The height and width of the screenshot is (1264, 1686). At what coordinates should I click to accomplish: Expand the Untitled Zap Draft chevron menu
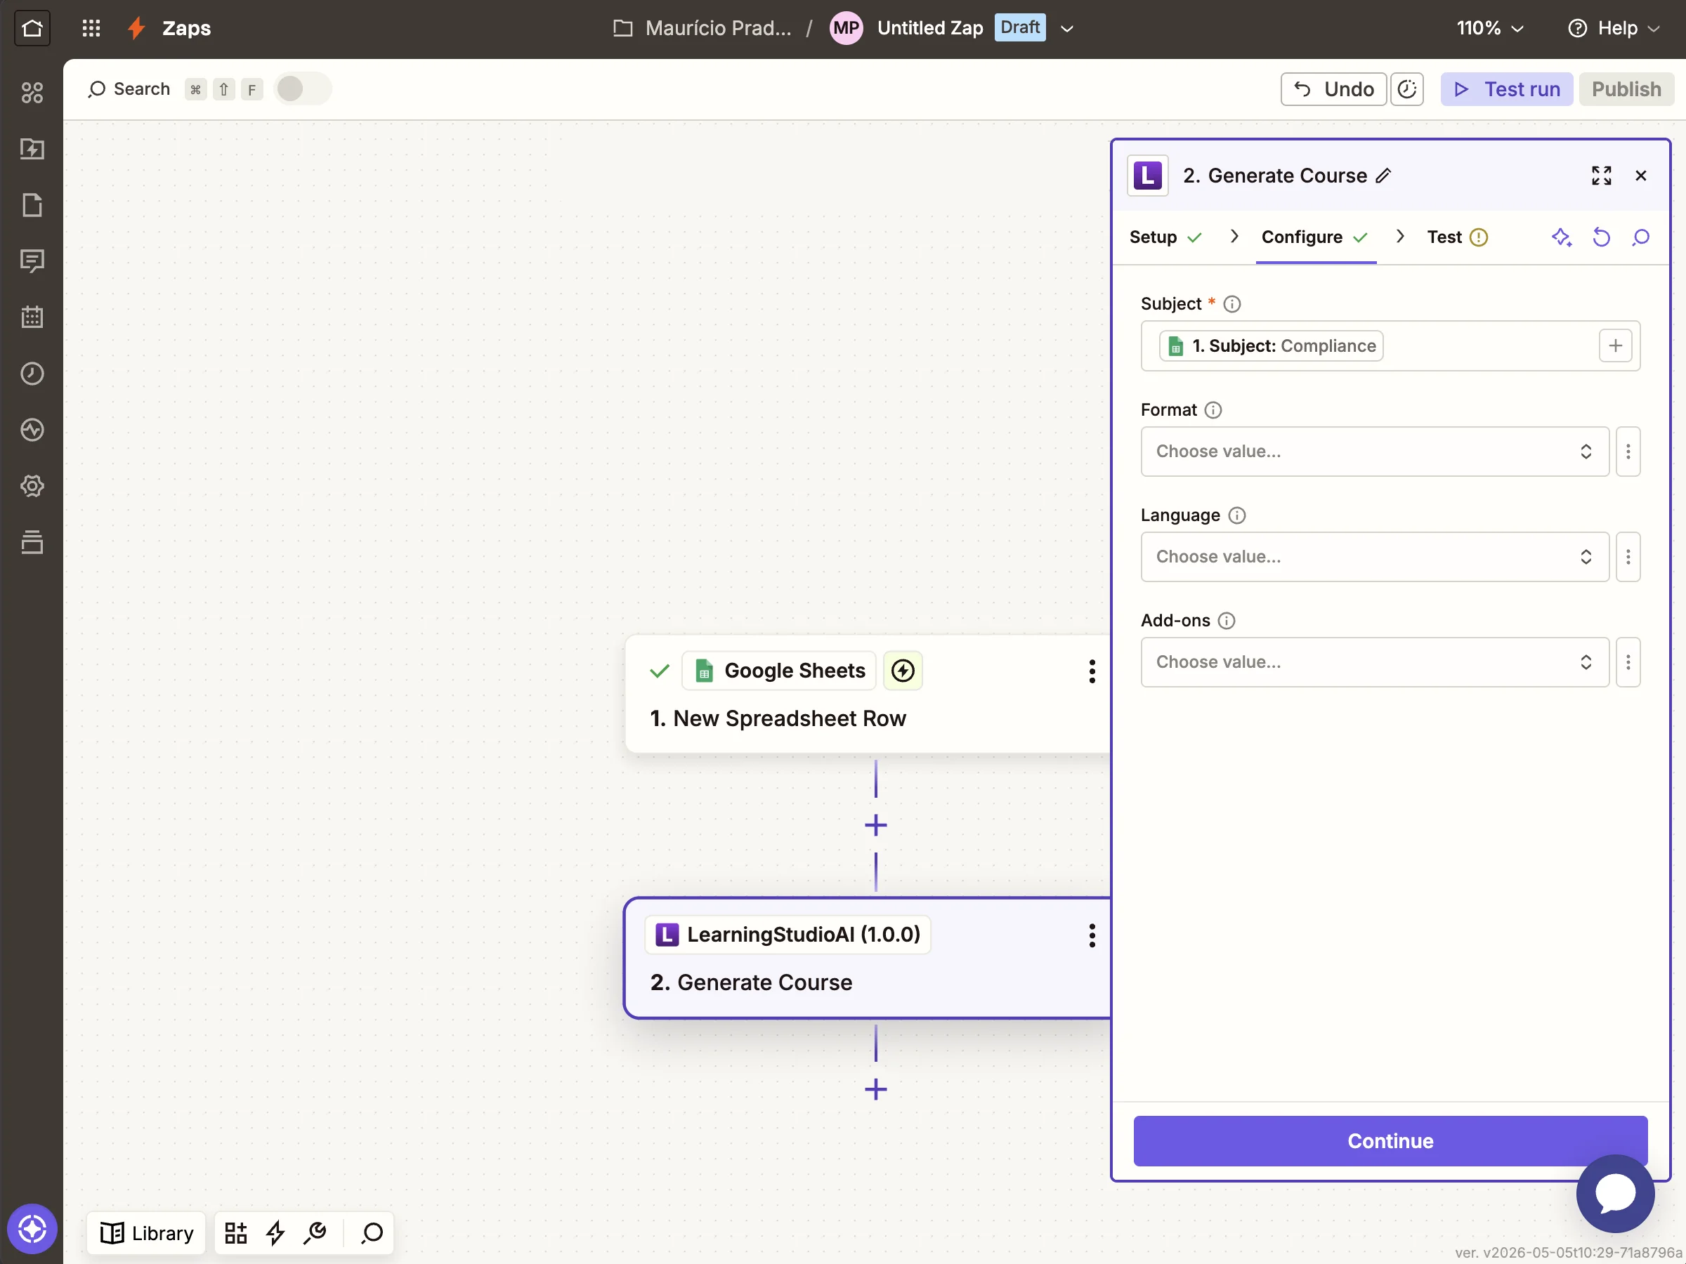tap(1067, 29)
